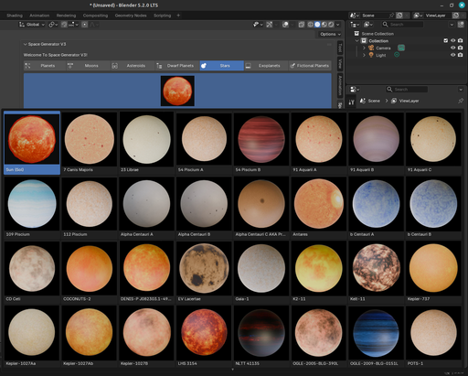Screen dimensions: 468x376
Task: Toggle show overlays icon
Action: tap(285, 25)
